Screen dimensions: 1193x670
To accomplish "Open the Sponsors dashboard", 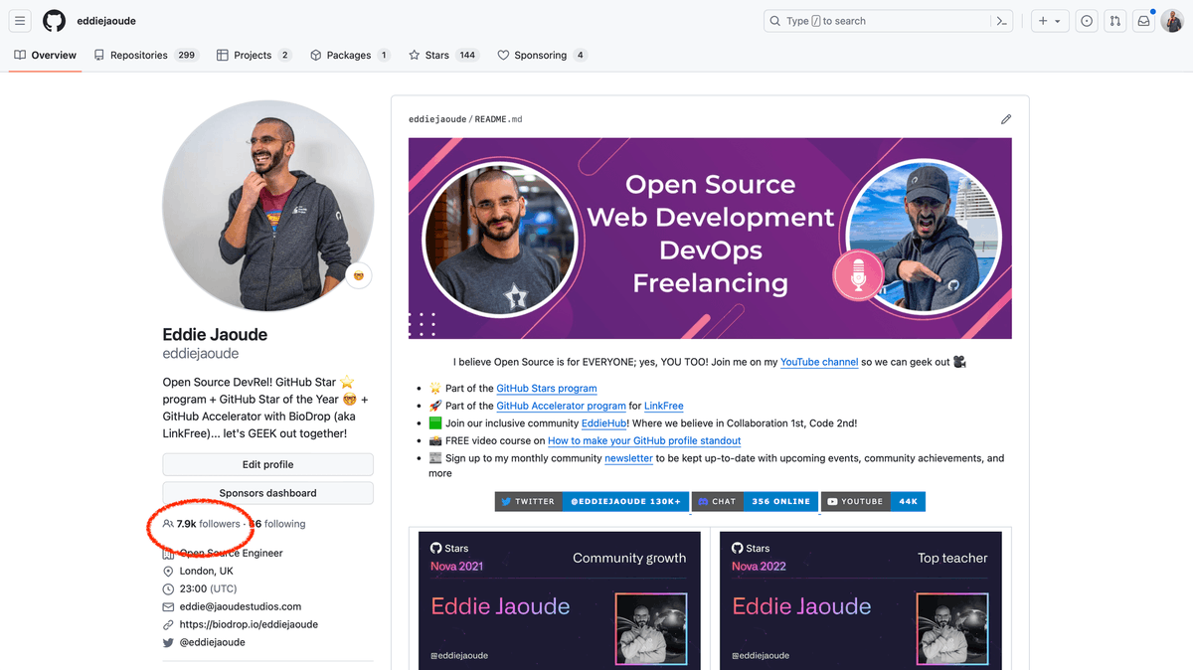I will (266, 493).
